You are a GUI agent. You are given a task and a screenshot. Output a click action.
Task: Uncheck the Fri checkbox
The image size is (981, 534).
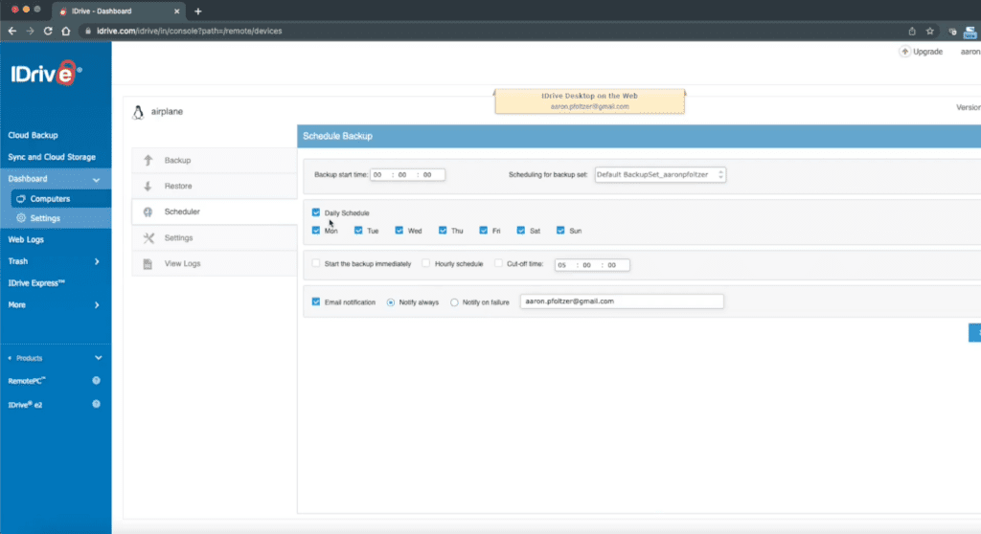(483, 230)
